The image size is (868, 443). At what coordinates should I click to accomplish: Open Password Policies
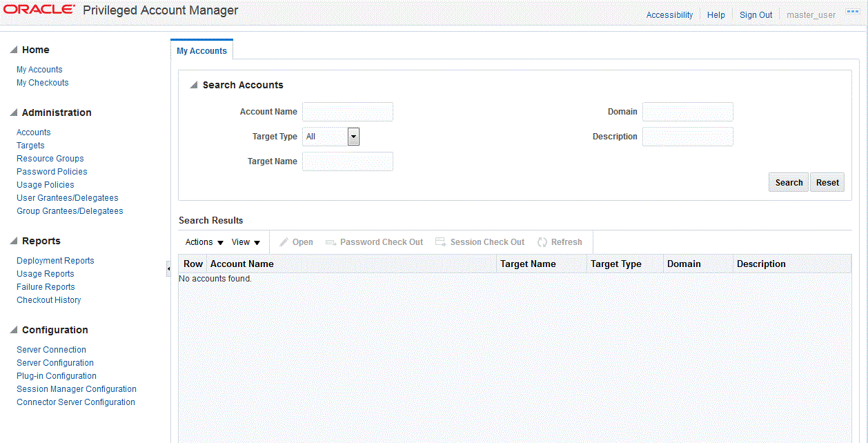pyautogui.click(x=52, y=172)
